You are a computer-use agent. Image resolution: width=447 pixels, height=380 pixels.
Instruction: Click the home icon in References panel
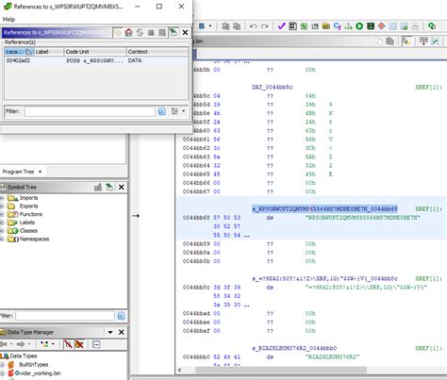pos(128,32)
